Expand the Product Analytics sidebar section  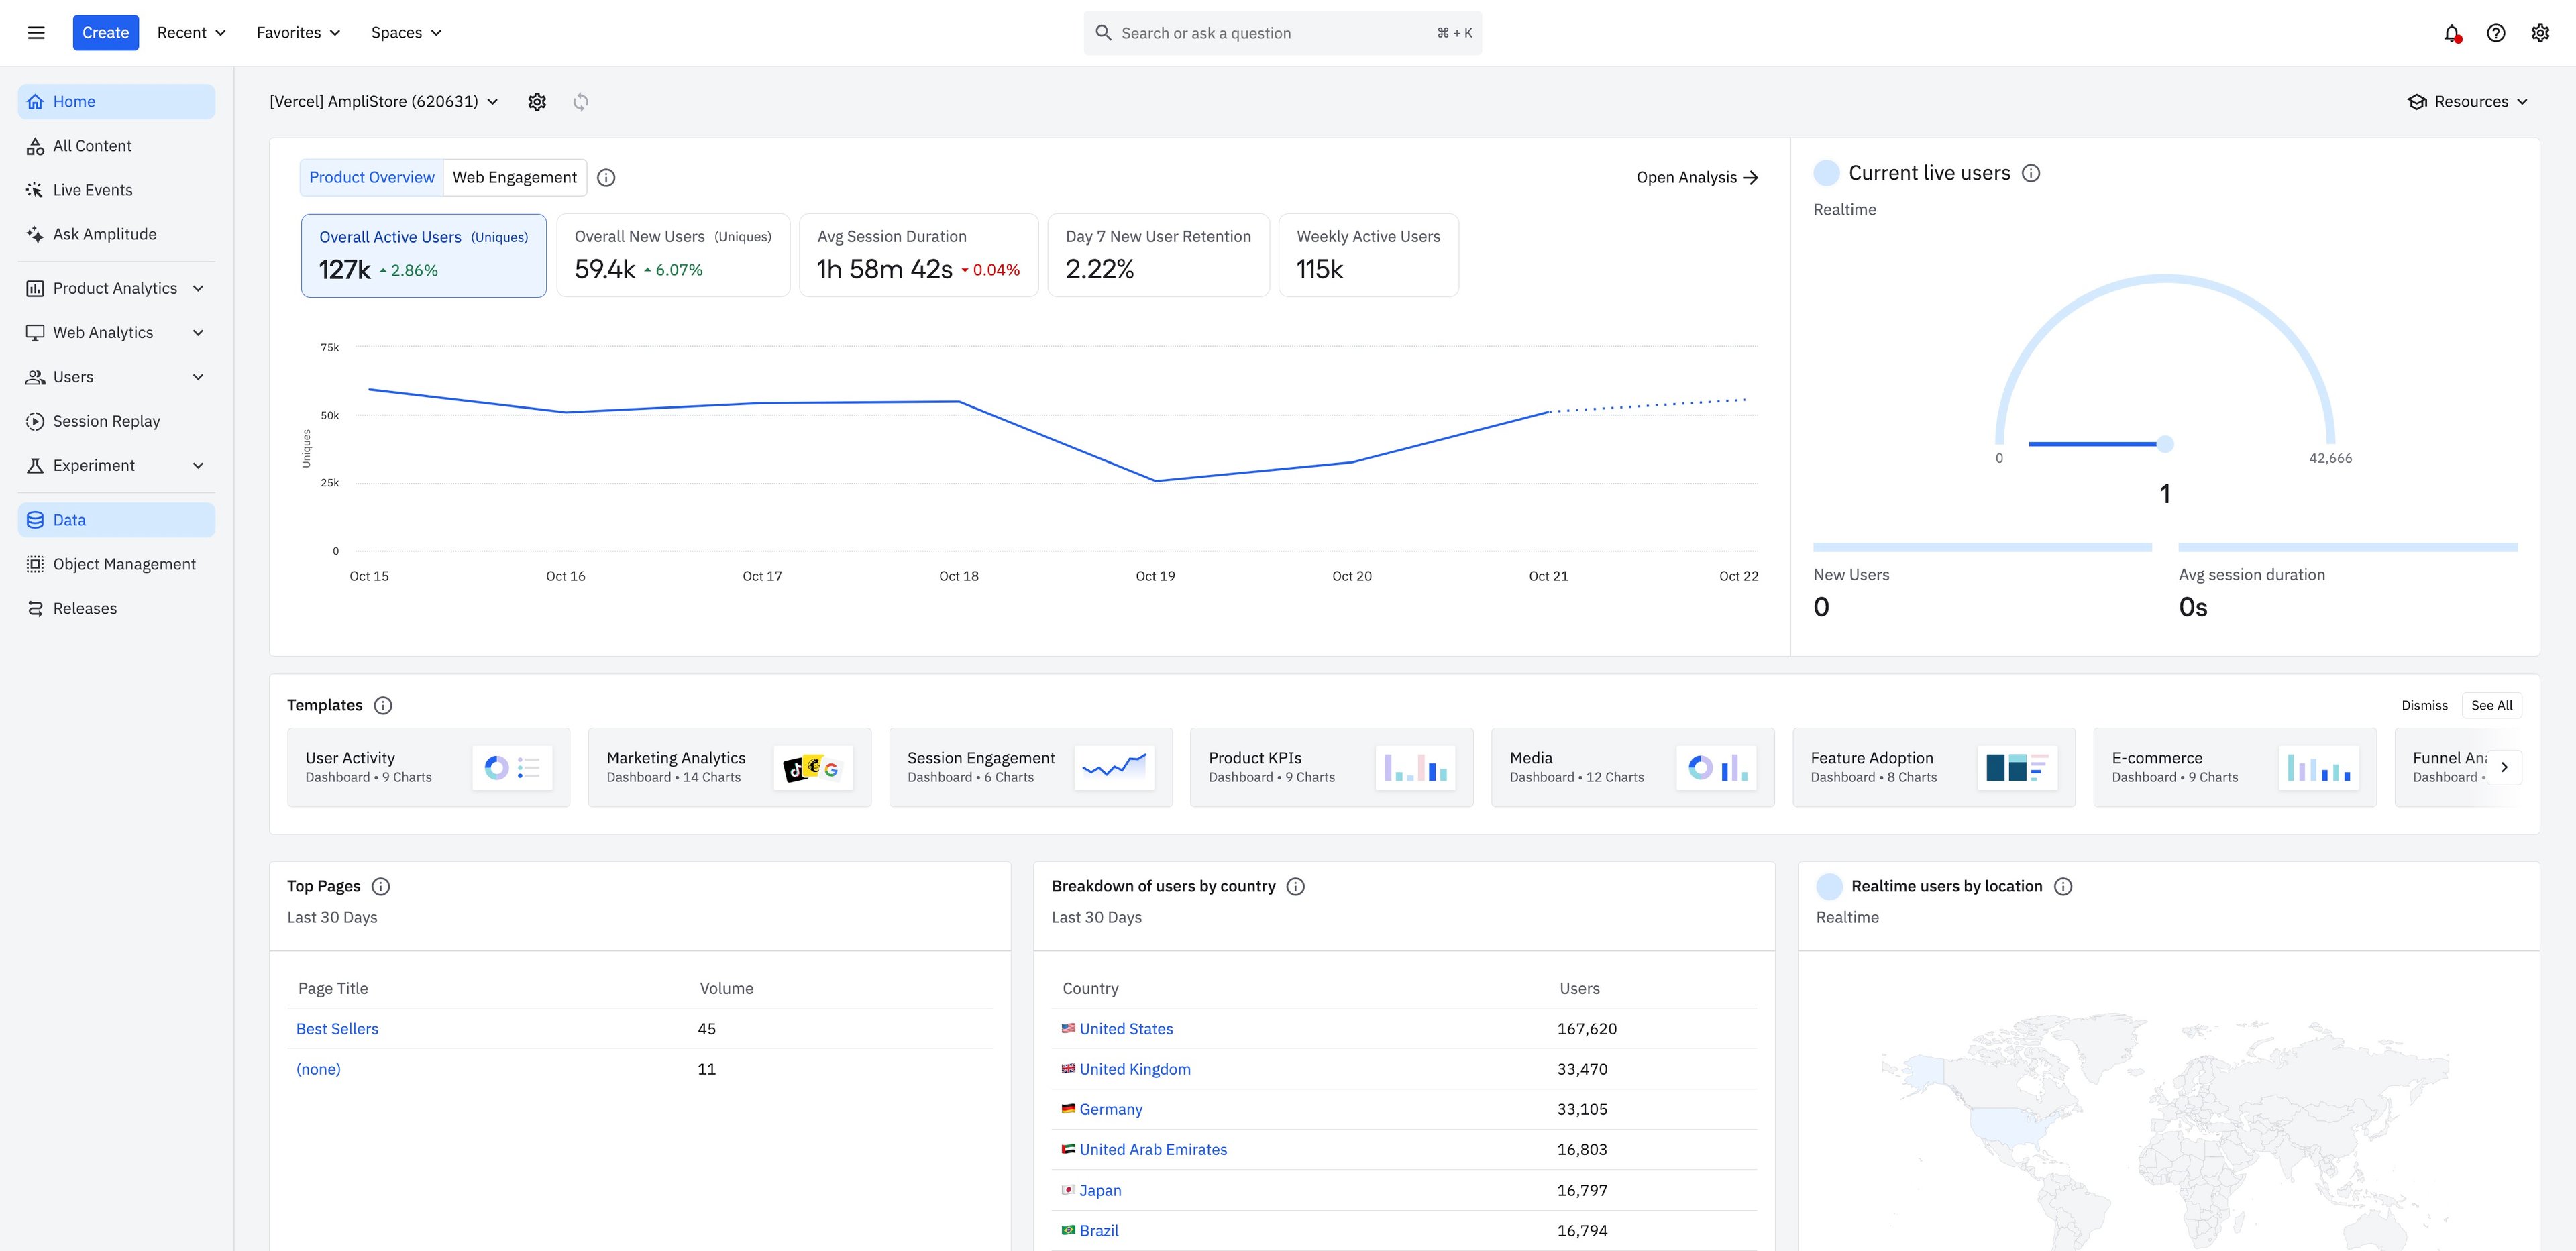pyautogui.click(x=115, y=289)
